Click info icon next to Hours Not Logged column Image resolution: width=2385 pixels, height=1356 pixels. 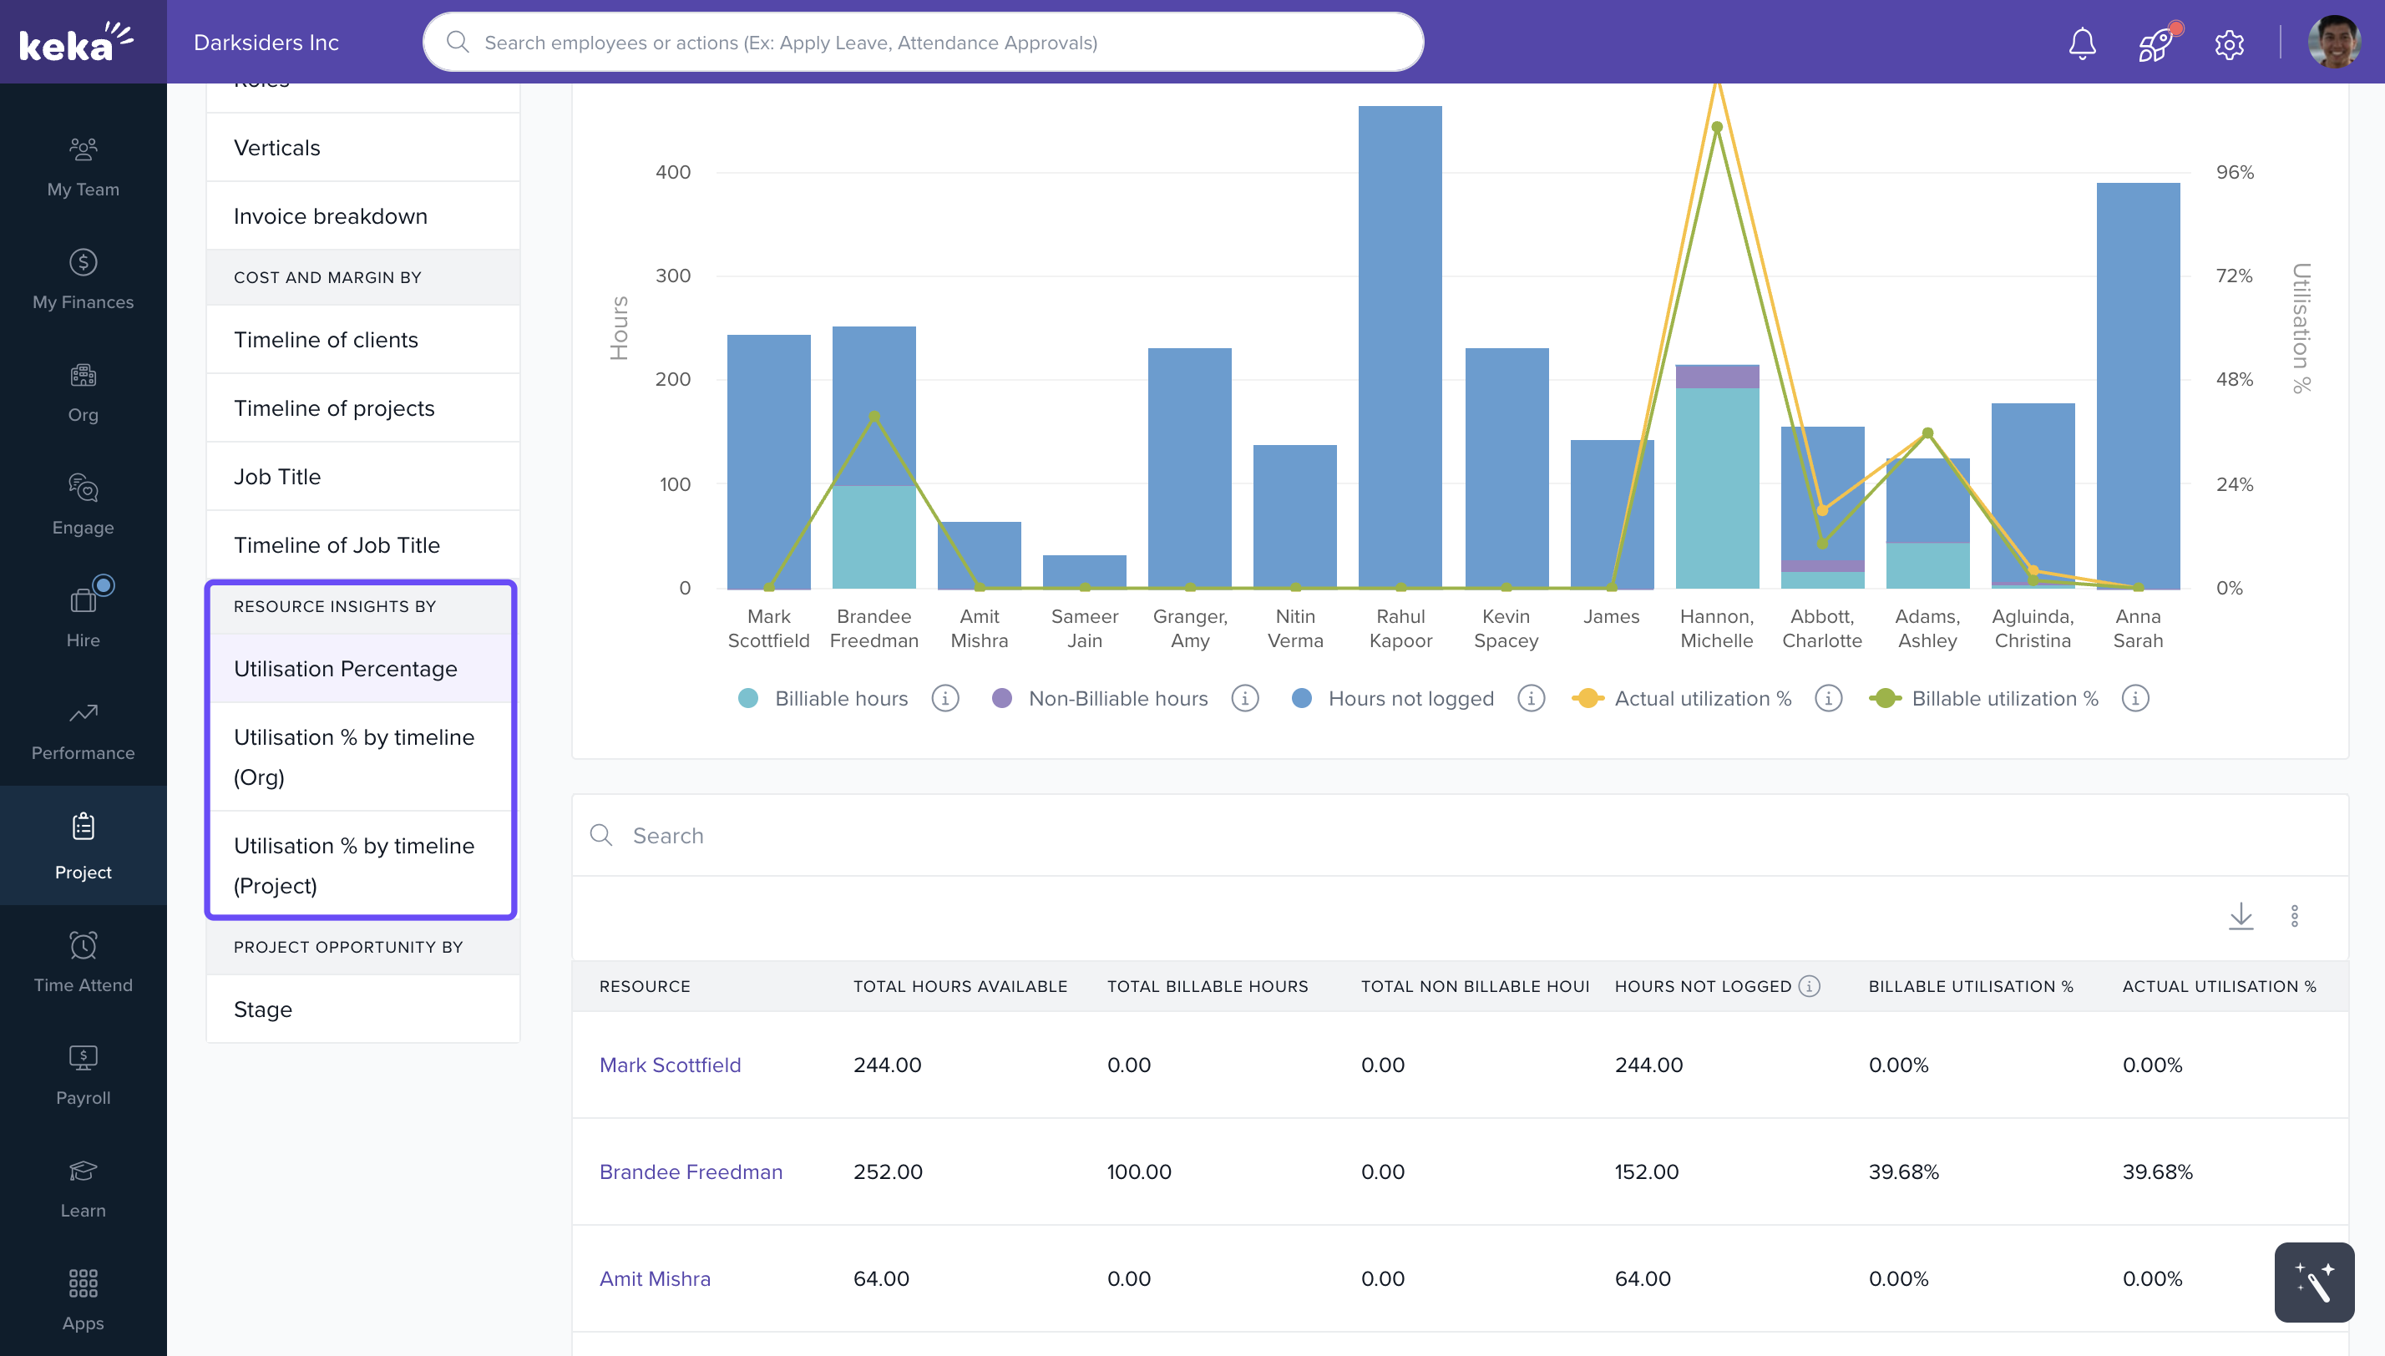[x=1810, y=985]
